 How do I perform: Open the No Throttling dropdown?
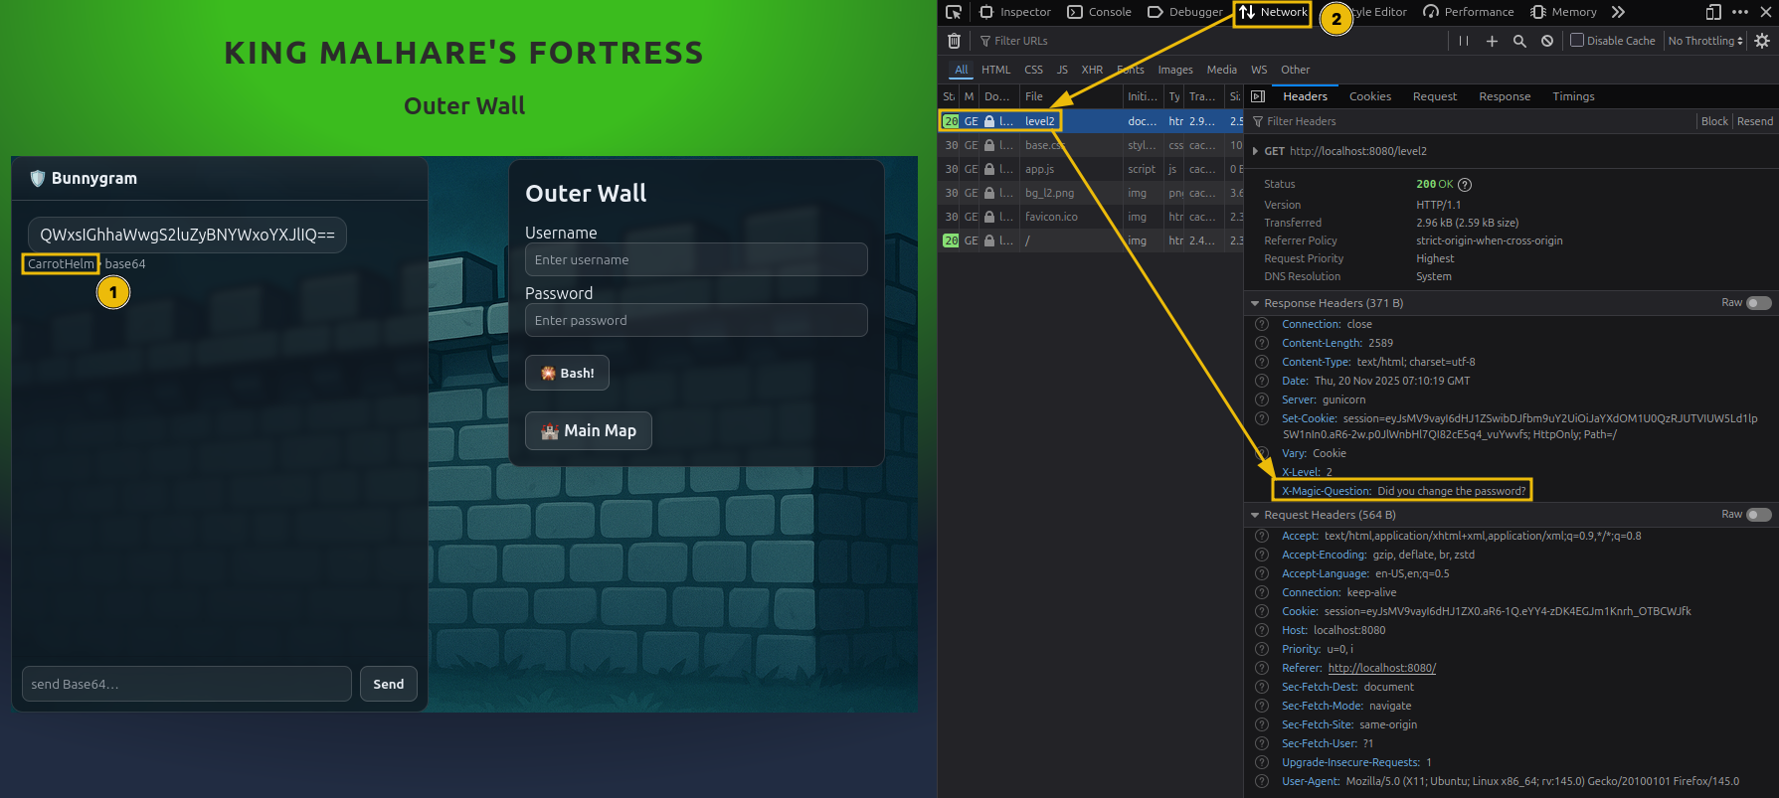tap(1705, 41)
